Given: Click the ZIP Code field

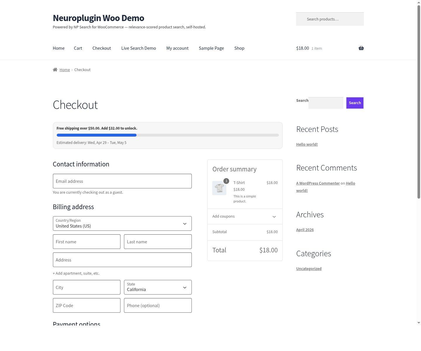Looking at the screenshot, I should [x=87, y=305].
